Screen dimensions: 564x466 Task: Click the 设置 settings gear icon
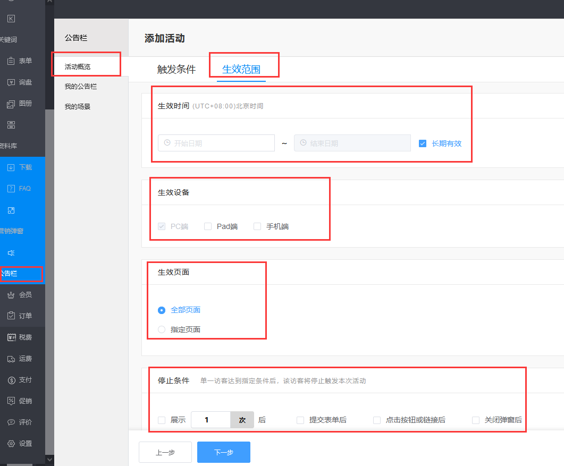coord(11,444)
